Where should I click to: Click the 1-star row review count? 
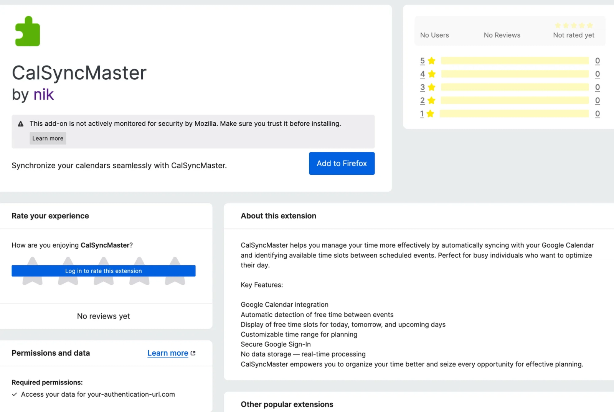point(597,114)
